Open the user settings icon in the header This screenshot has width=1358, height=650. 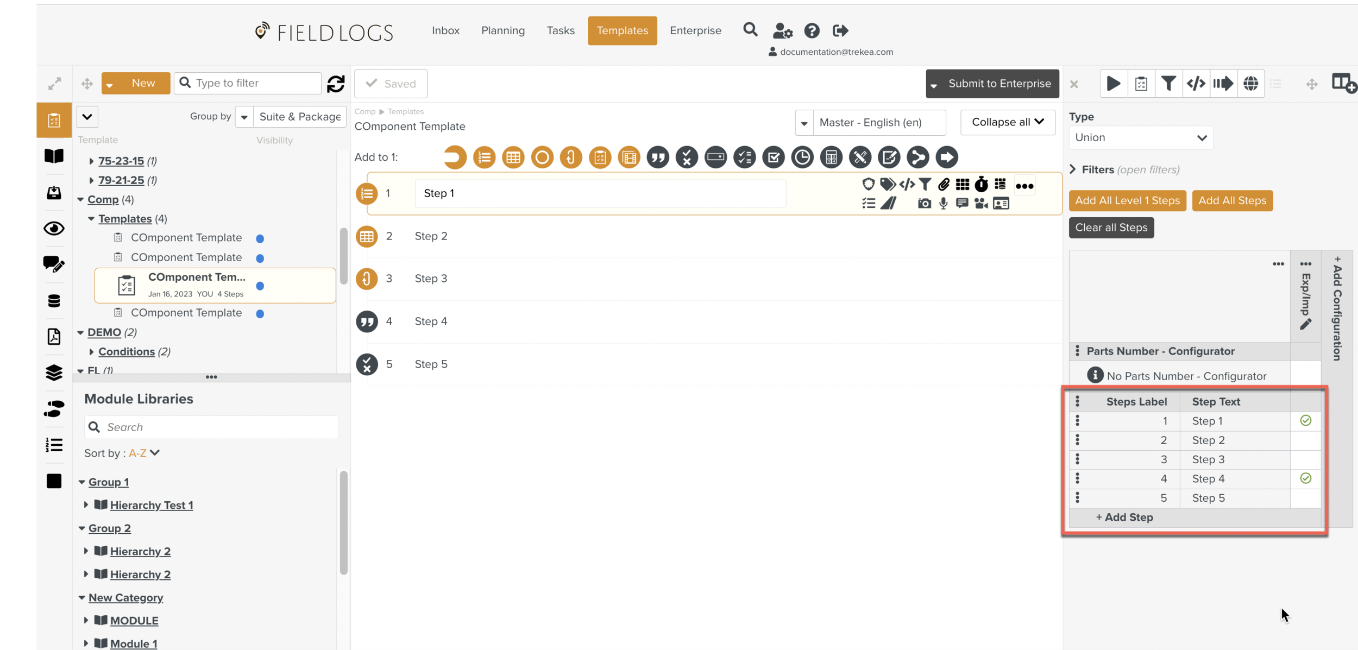[x=782, y=30]
